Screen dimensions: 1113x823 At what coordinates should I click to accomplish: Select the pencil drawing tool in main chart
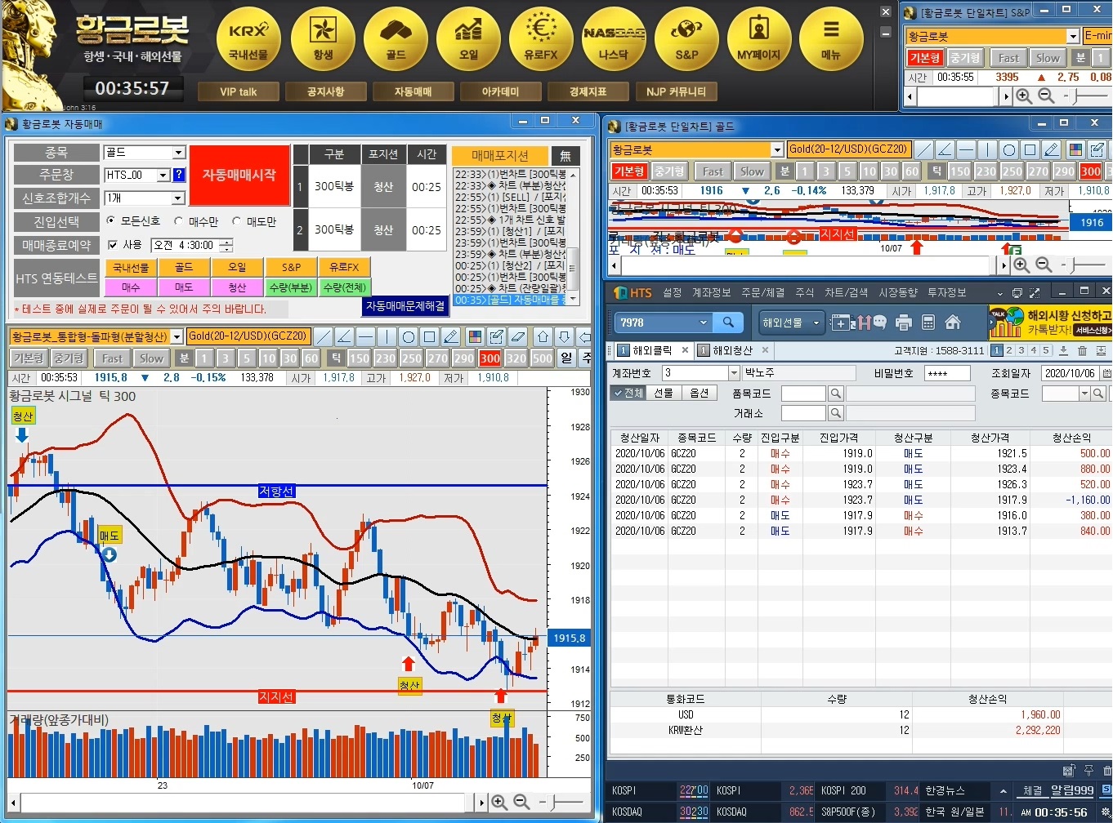(451, 336)
